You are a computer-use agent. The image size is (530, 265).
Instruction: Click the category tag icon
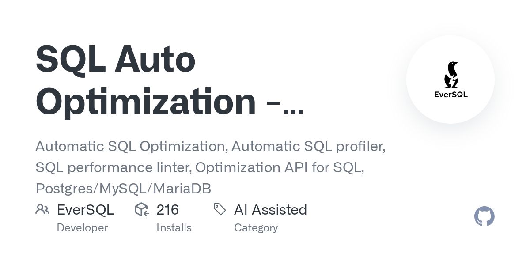click(x=220, y=209)
